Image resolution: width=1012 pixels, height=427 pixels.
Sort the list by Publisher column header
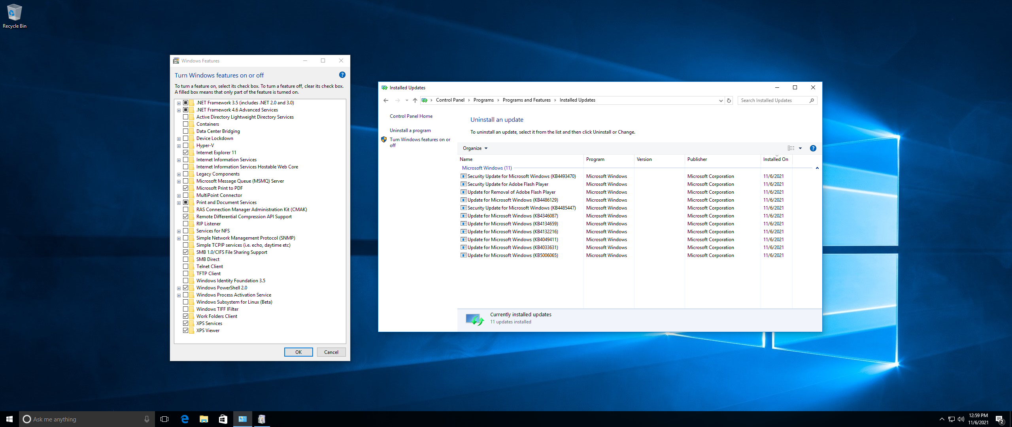coord(723,159)
